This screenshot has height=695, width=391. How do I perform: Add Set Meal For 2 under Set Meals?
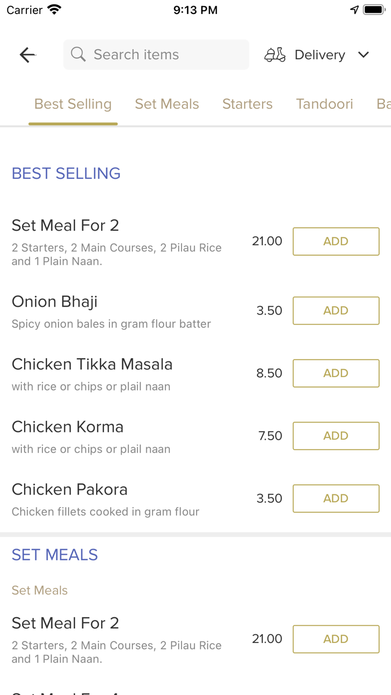[336, 639]
